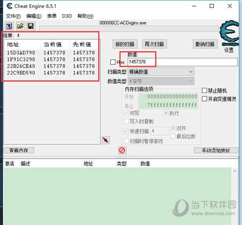This screenshot has height=225, width=242.
Task: Toggle the 写入时复制 checkbox
Action: click(126, 121)
